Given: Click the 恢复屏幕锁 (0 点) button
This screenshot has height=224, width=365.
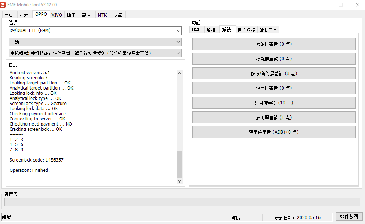Looking at the screenshot, I should tap(274, 88).
